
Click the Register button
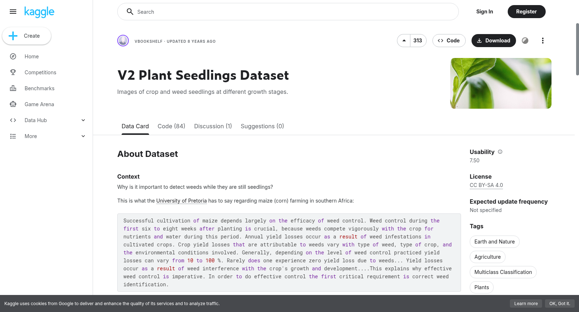click(527, 12)
